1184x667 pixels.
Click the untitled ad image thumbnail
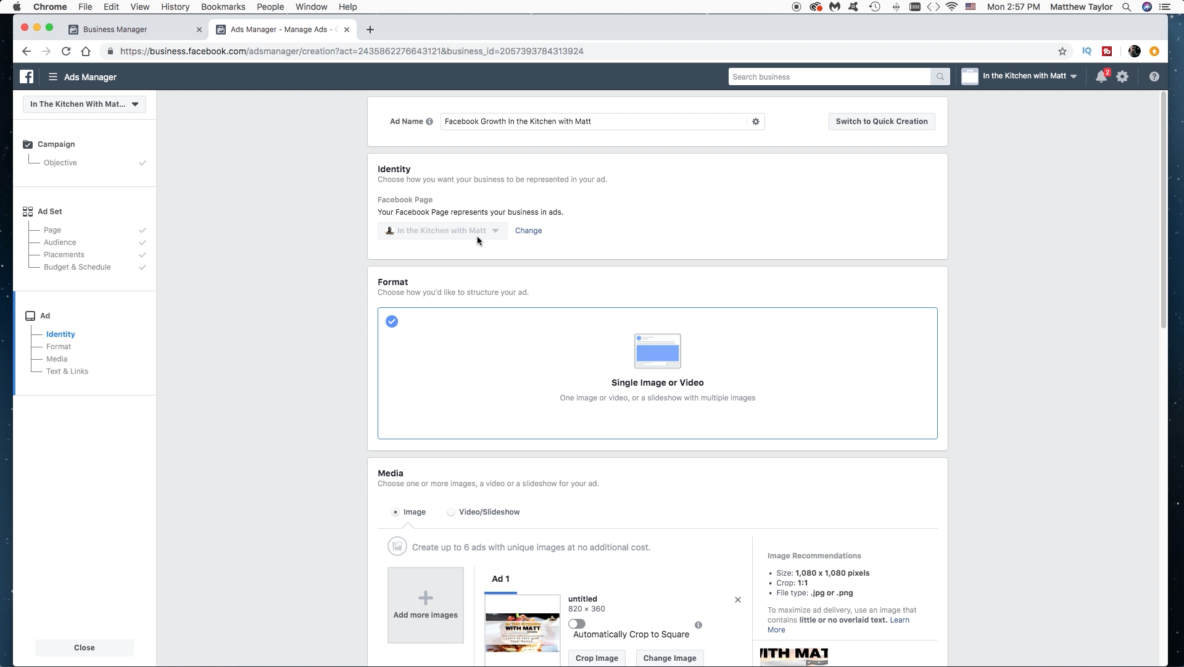[523, 631]
